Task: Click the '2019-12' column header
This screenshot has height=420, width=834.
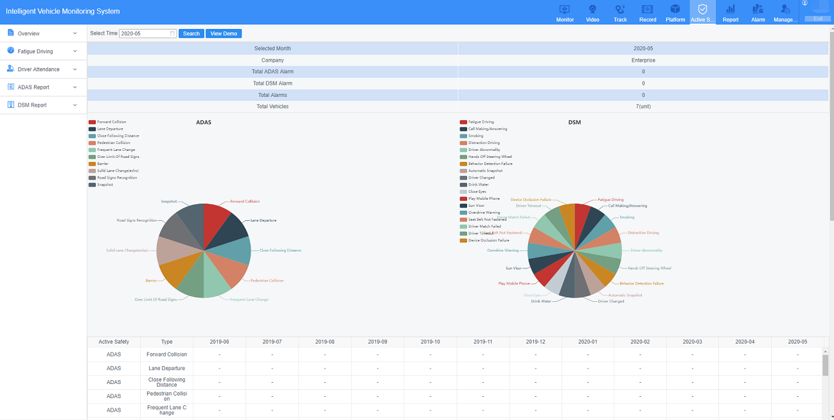Action: 535,342
